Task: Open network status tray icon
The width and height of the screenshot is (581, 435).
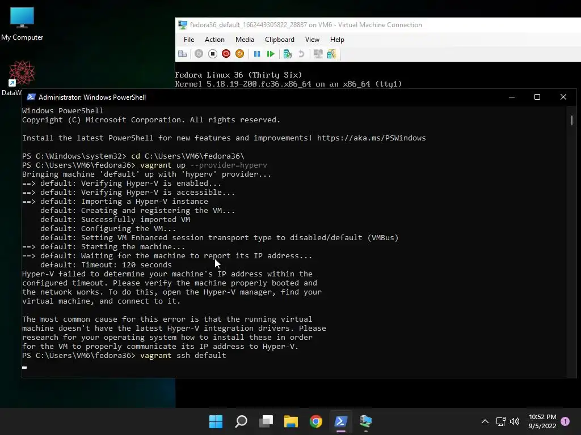Action: coord(501,421)
